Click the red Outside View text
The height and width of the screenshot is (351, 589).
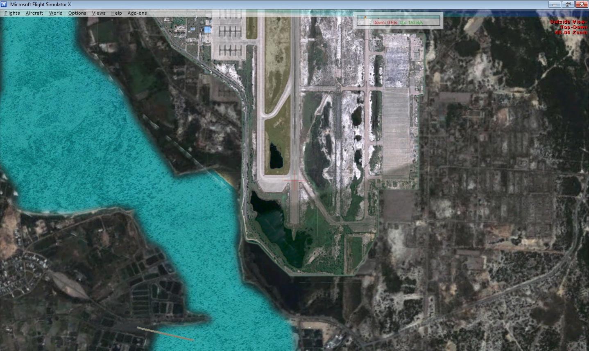(x=569, y=22)
